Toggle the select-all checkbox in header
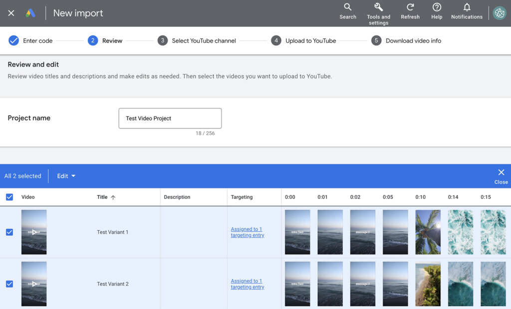511x309 pixels. (9, 197)
